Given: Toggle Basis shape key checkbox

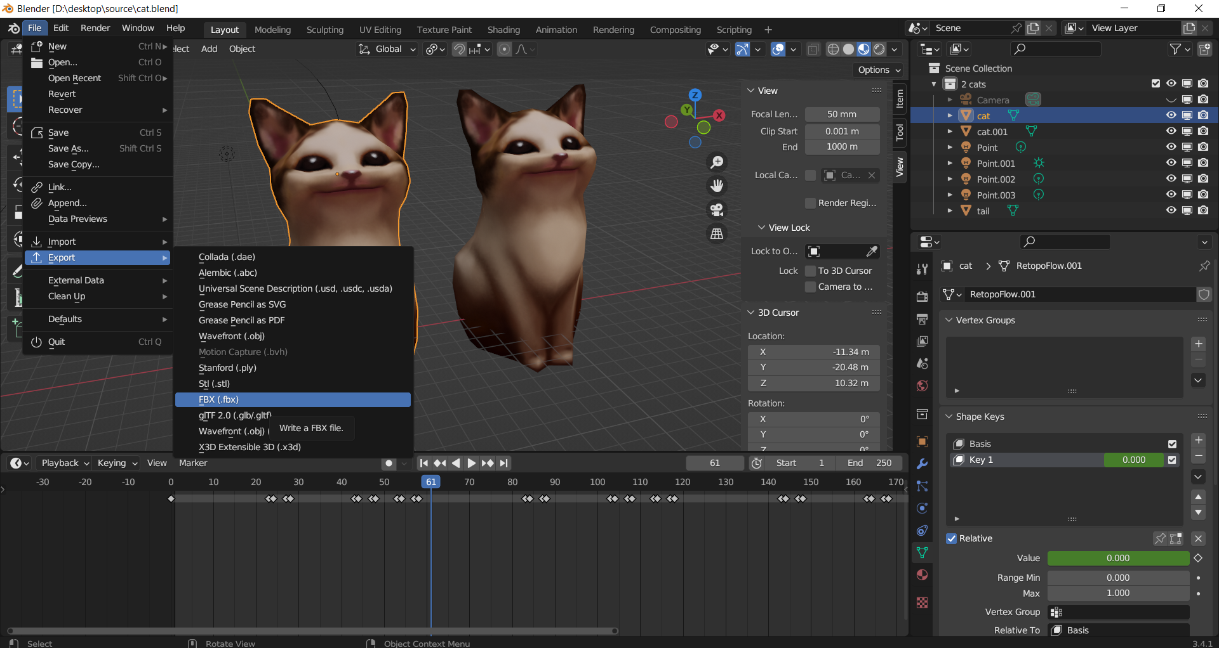Looking at the screenshot, I should pos(1172,444).
